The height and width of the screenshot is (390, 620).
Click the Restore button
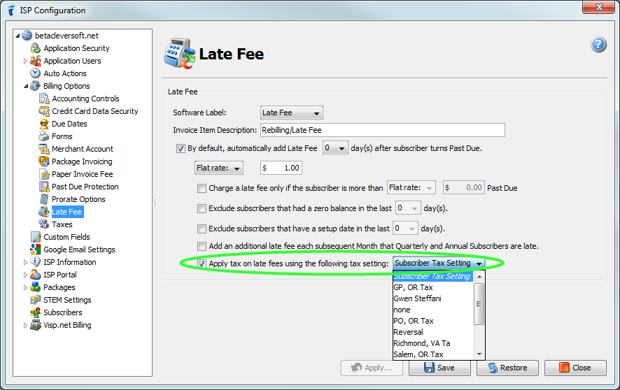[507, 368]
